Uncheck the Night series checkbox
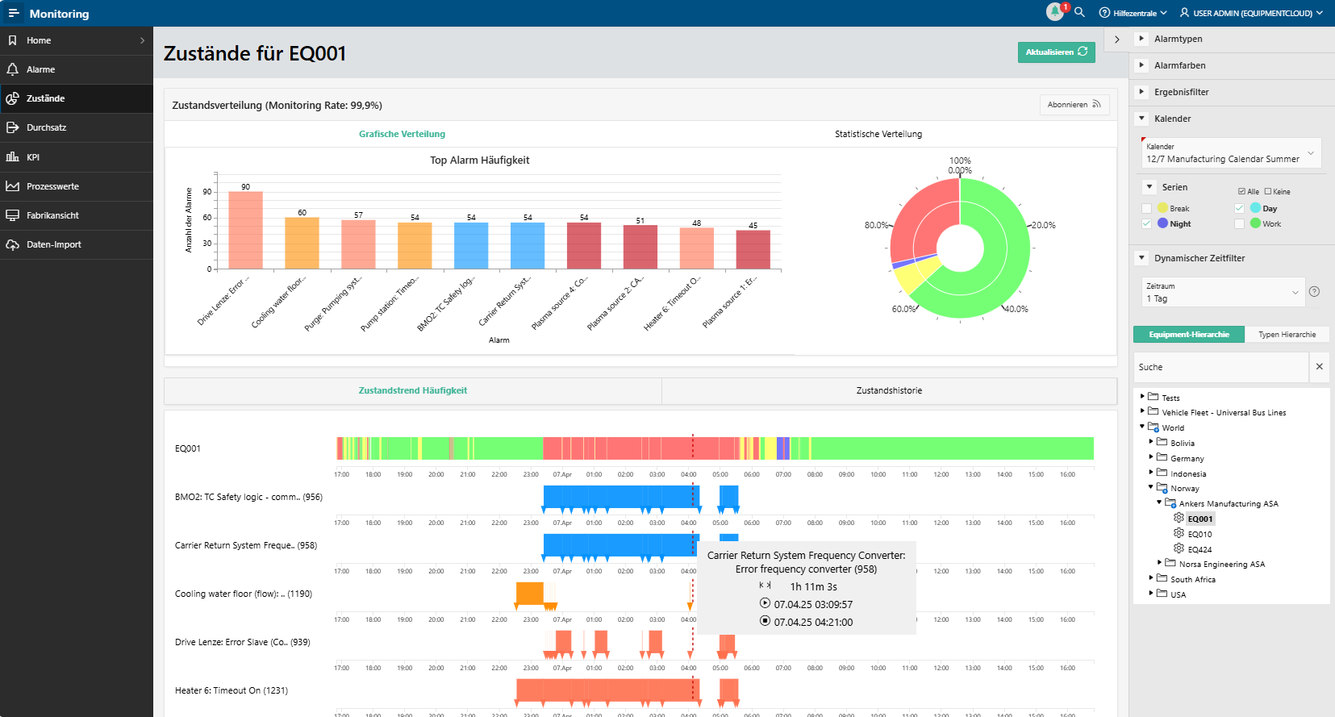Screen dimensions: 1335x717 point(1146,223)
